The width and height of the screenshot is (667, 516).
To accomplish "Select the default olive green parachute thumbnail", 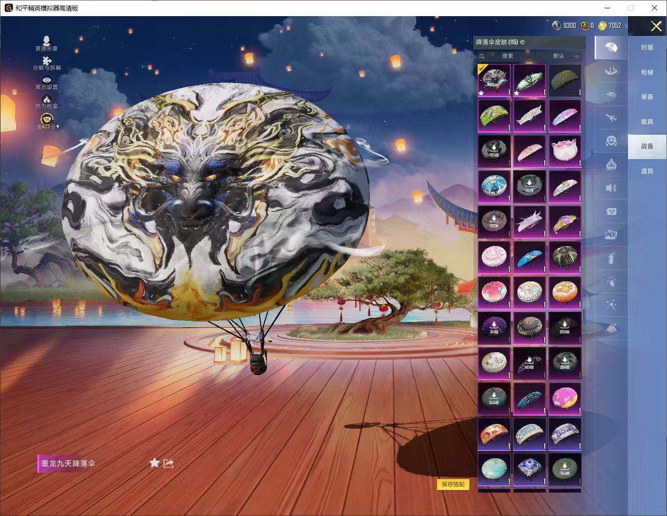I will pyautogui.click(x=565, y=81).
